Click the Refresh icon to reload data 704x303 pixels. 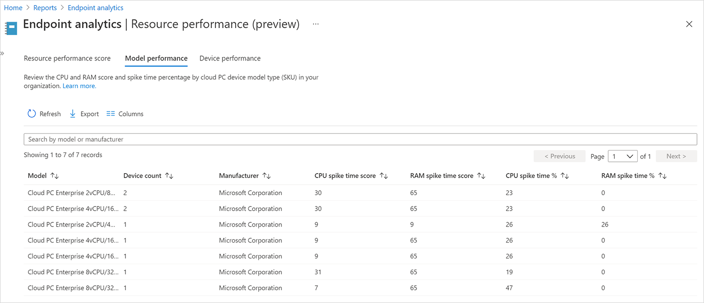tap(31, 114)
